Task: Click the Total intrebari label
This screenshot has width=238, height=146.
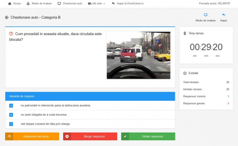Action: coord(191,82)
